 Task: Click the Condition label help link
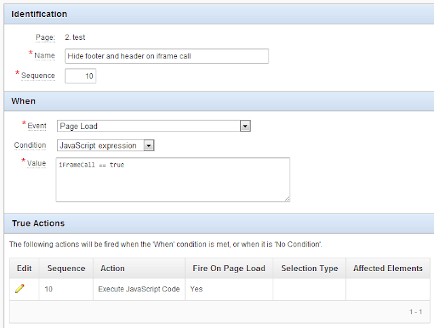coord(30,145)
